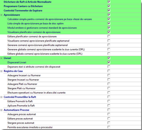Select Vizualizare comenzi aprovizionare planificate saptamanal text

[x=38, y=41]
